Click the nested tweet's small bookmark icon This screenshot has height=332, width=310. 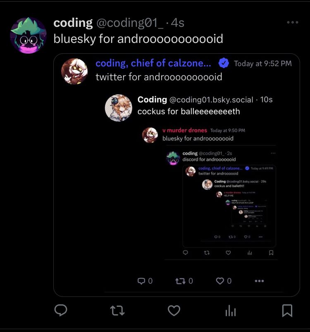[x=271, y=253]
